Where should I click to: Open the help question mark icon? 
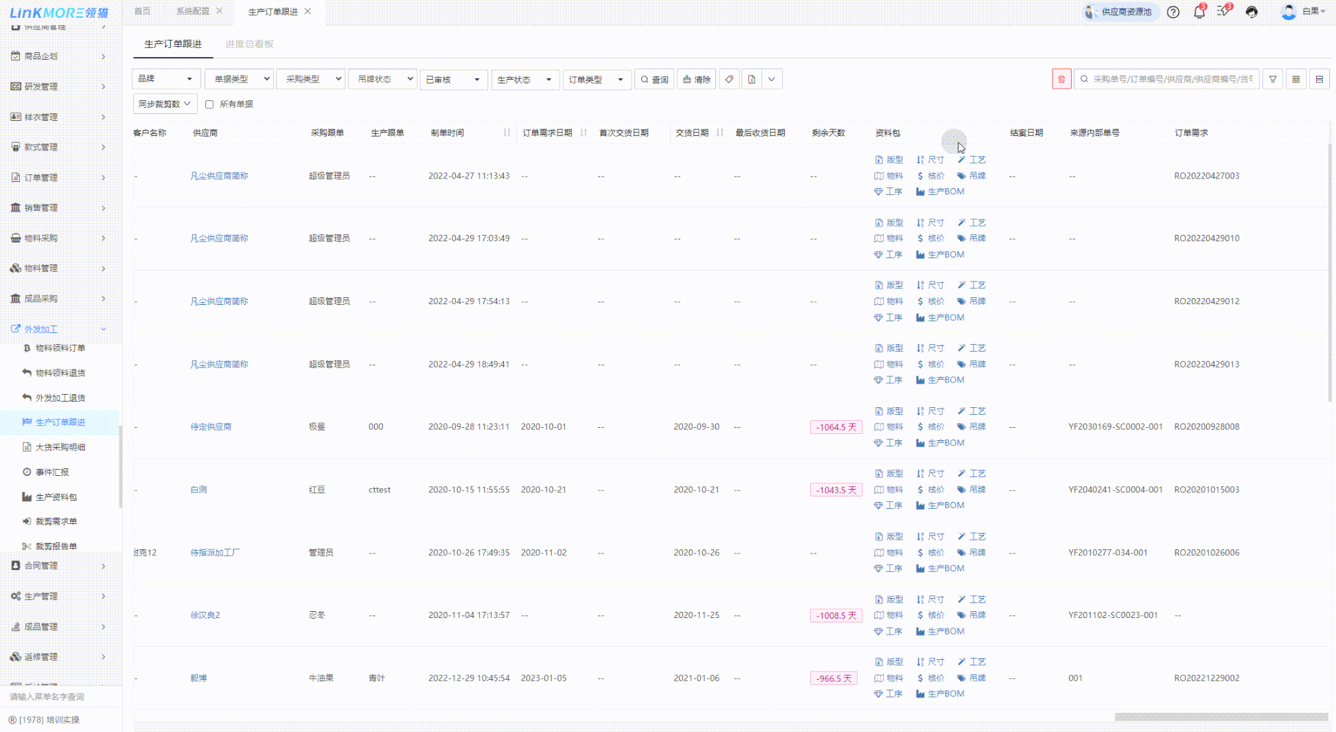click(x=1173, y=12)
